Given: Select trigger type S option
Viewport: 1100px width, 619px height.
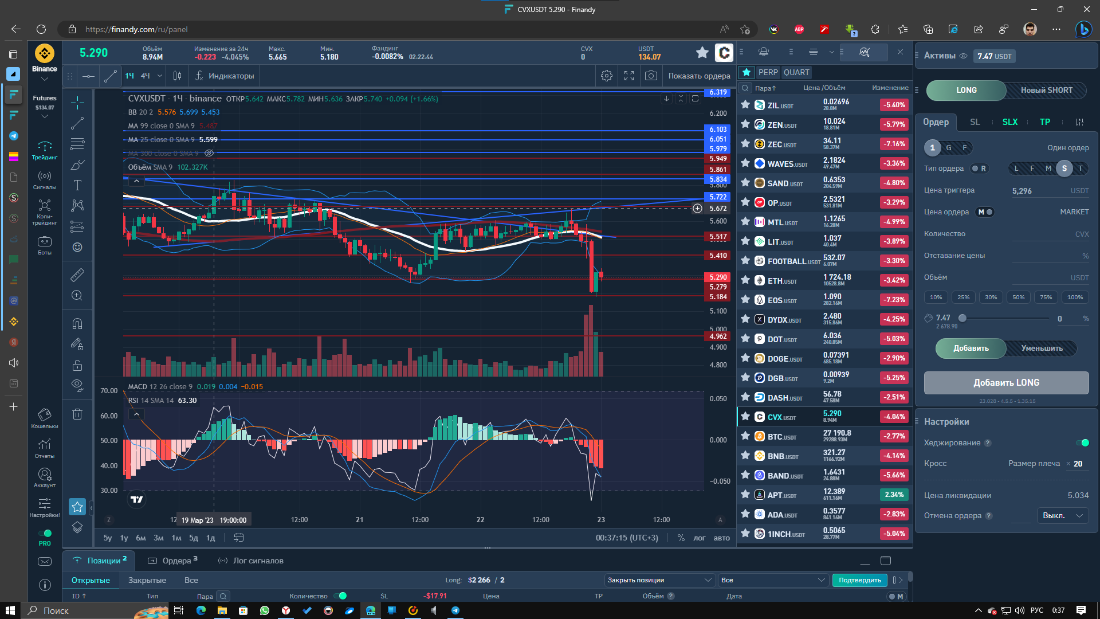Looking at the screenshot, I should click(x=1064, y=168).
